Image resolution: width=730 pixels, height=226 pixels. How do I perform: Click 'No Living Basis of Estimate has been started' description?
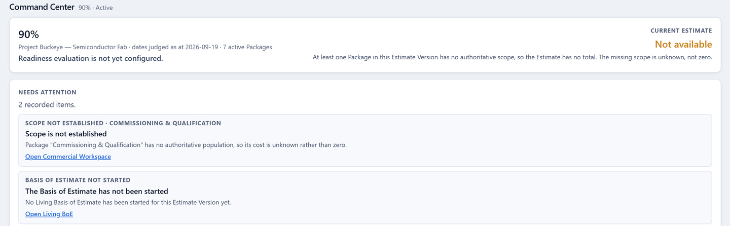coord(128,202)
